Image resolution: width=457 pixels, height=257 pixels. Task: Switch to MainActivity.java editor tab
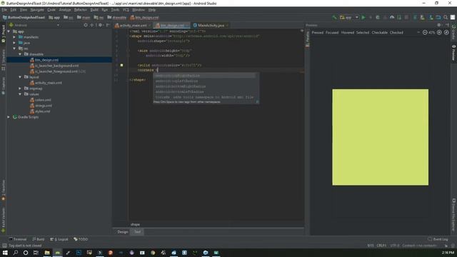(x=211, y=26)
